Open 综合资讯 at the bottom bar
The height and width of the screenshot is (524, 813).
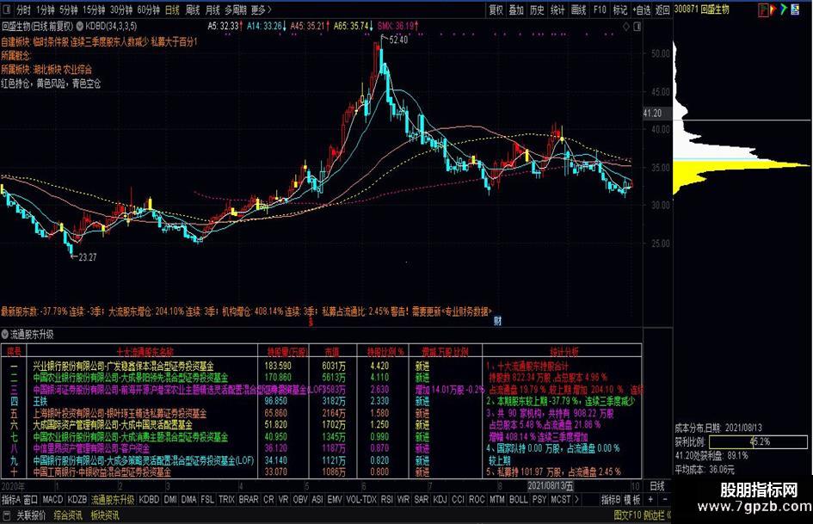tap(69, 515)
